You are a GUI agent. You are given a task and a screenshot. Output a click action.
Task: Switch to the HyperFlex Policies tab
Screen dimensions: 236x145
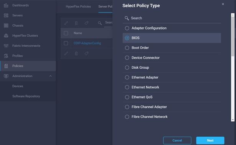pyautogui.click(x=78, y=6)
